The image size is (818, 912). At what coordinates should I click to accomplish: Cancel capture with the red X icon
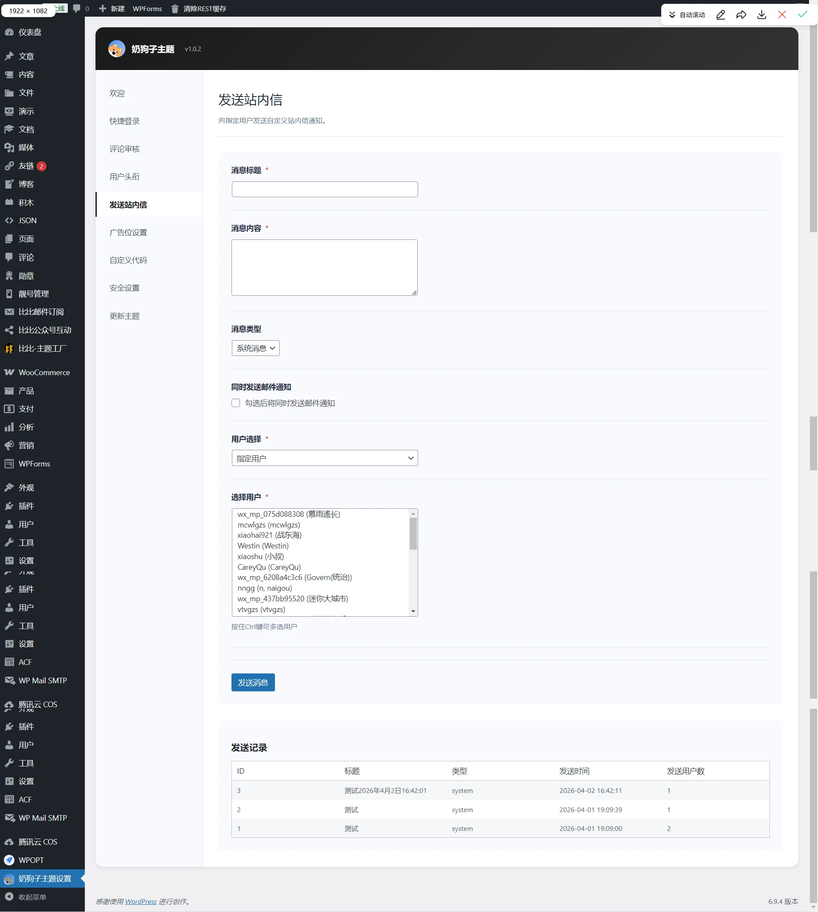pyautogui.click(x=782, y=15)
